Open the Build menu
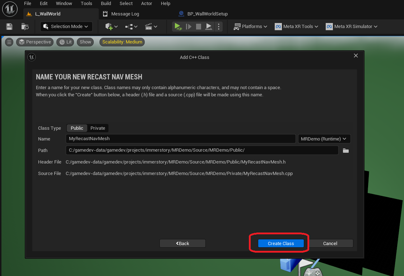This screenshot has width=404, height=276. coord(106,4)
